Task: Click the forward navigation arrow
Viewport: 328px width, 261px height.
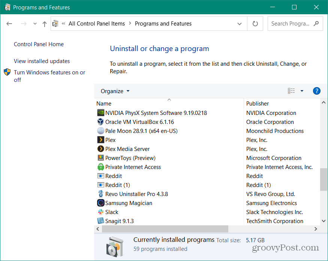Action: [x=24, y=24]
